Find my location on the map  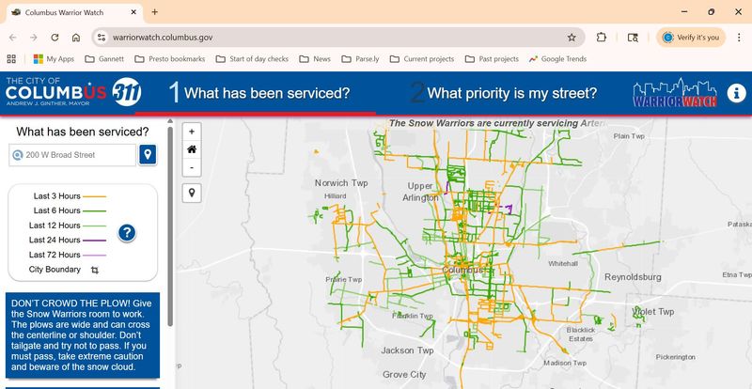tap(192, 193)
